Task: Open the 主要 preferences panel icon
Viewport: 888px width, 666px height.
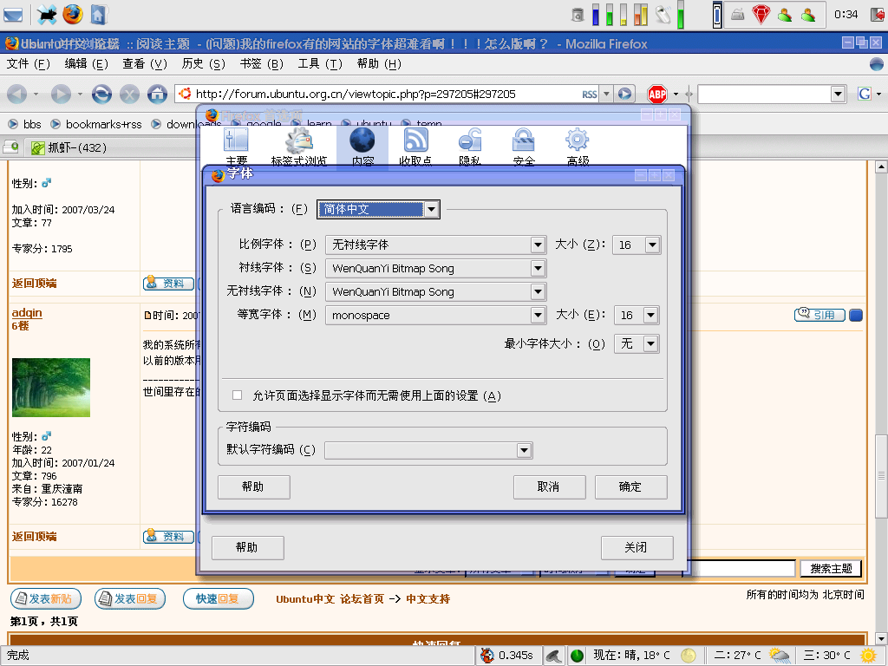Action: (x=236, y=146)
